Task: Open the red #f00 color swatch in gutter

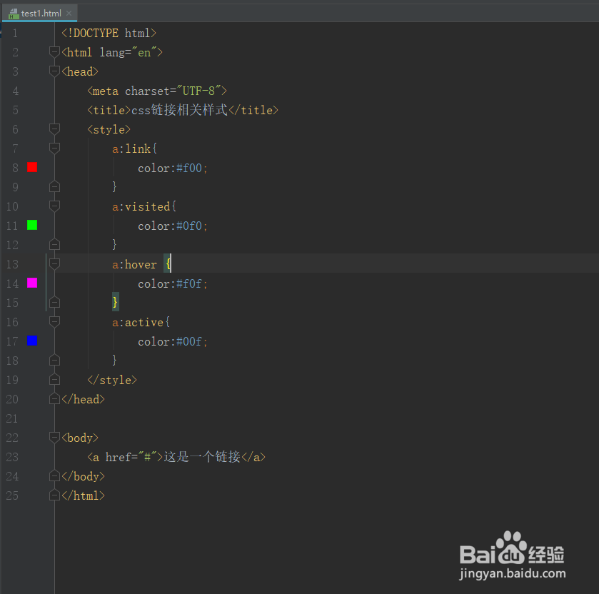Action: point(32,167)
